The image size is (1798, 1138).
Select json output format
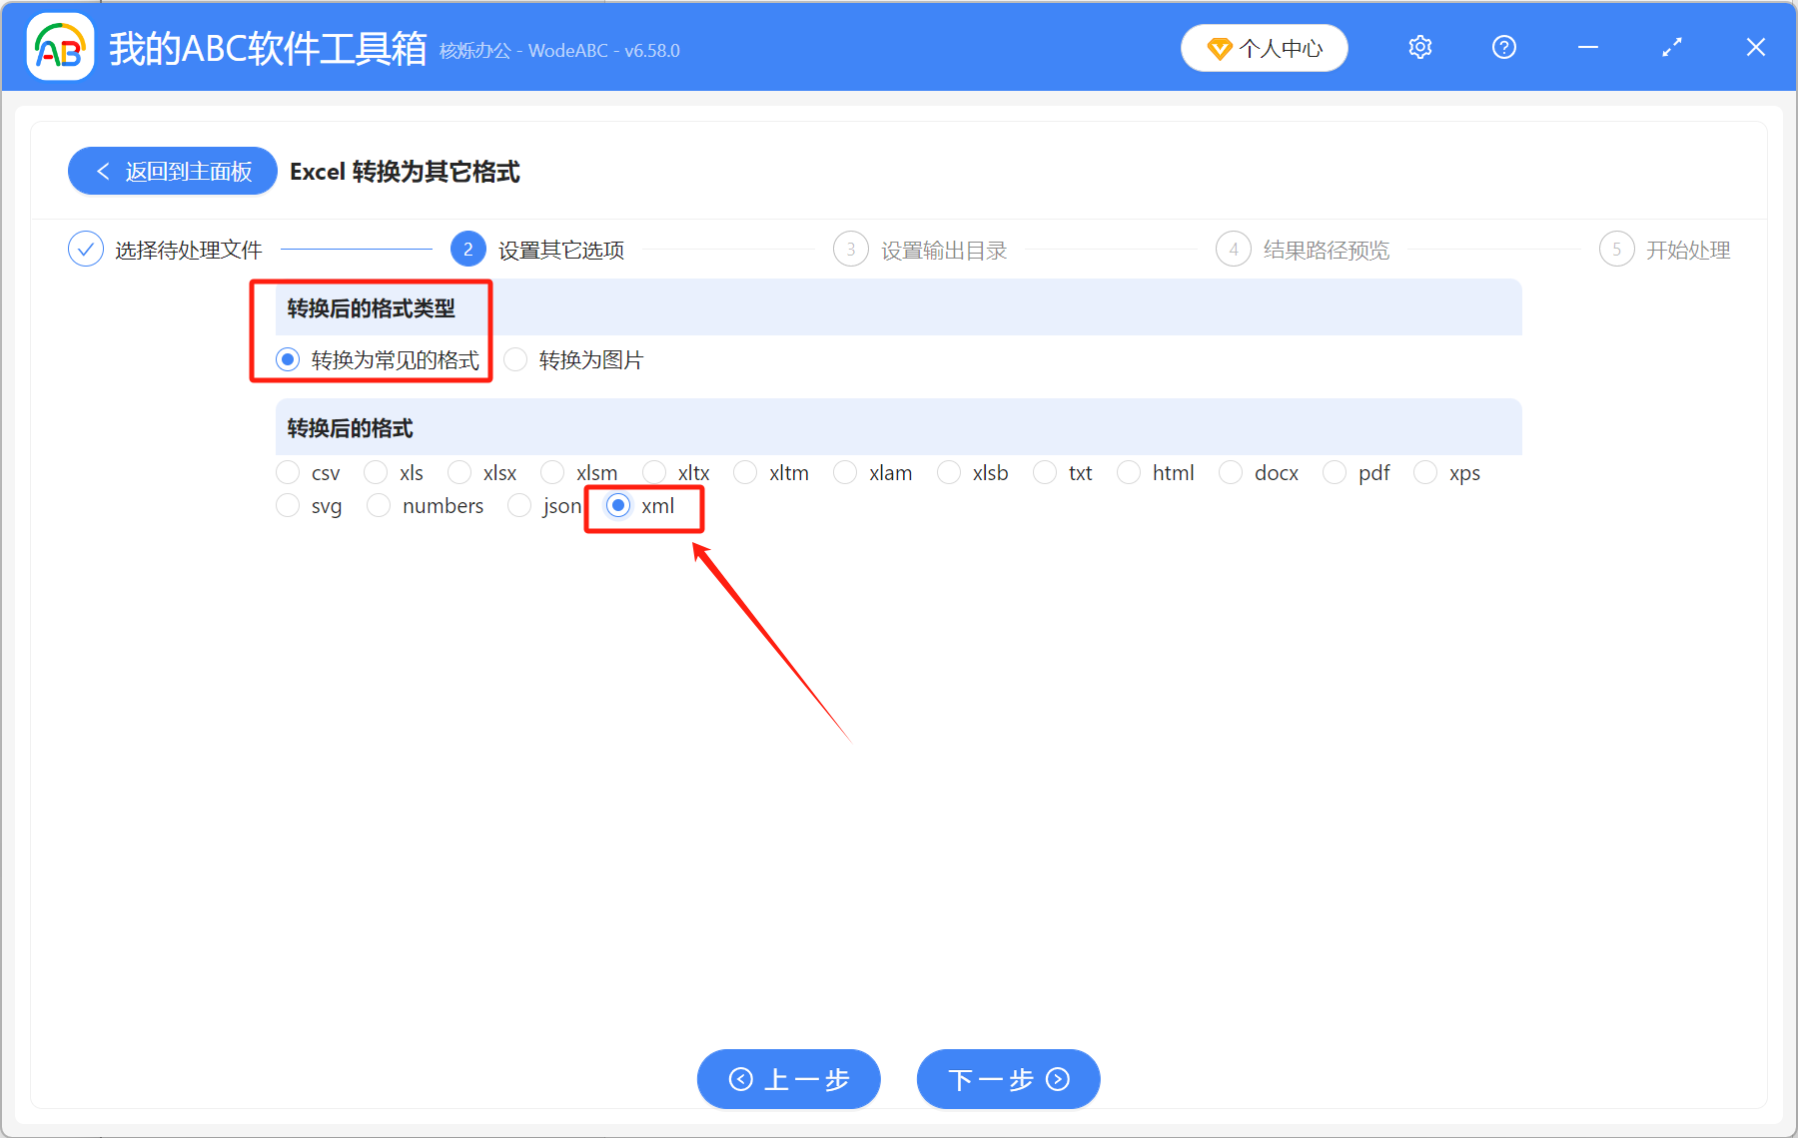(x=519, y=505)
